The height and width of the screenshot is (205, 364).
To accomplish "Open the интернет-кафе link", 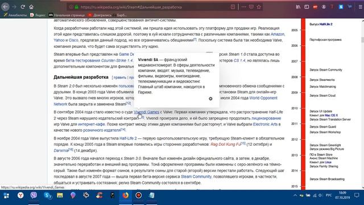I will point(92,124).
